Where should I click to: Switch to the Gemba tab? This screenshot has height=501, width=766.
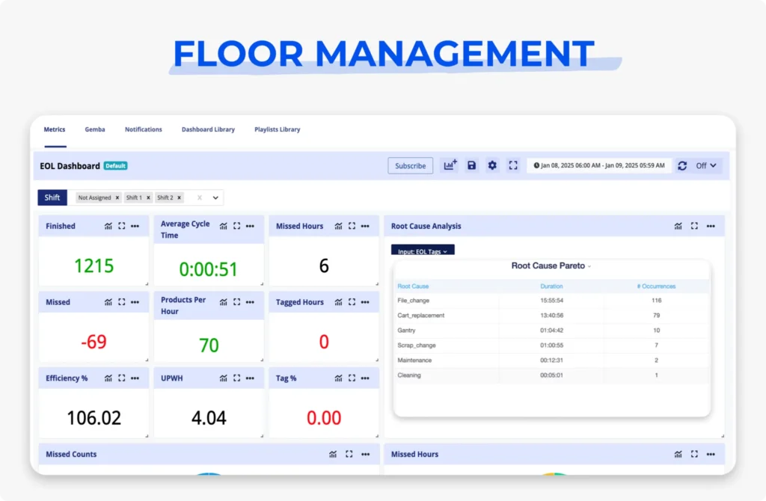click(x=95, y=129)
